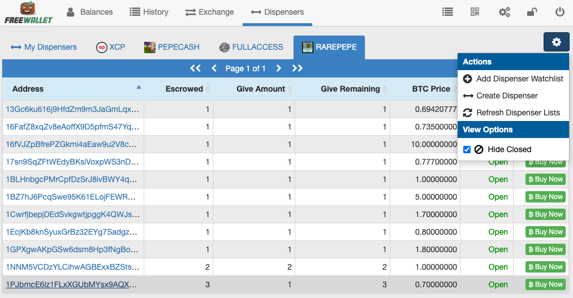
Task: Open address 1NNM5VCDzYLCihwAGBExxBZSts
Action: 72,267
